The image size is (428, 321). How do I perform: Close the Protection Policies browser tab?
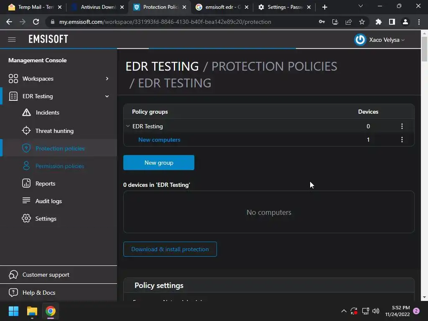pos(184,8)
